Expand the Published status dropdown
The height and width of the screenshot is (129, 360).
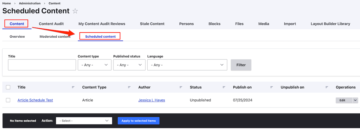[x=129, y=65]
